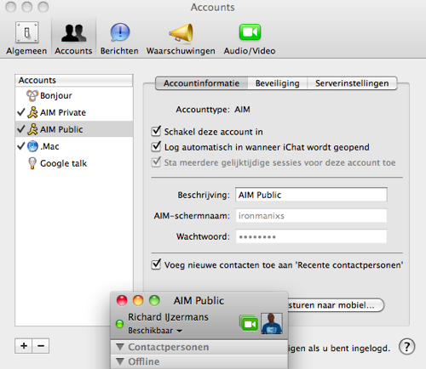This screenshot has width=426, height=369.
Task: Select the Bonjour account row
Action: (74, 95)
